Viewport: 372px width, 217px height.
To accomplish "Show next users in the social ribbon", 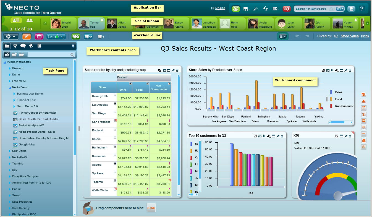I will pos(367,23).
